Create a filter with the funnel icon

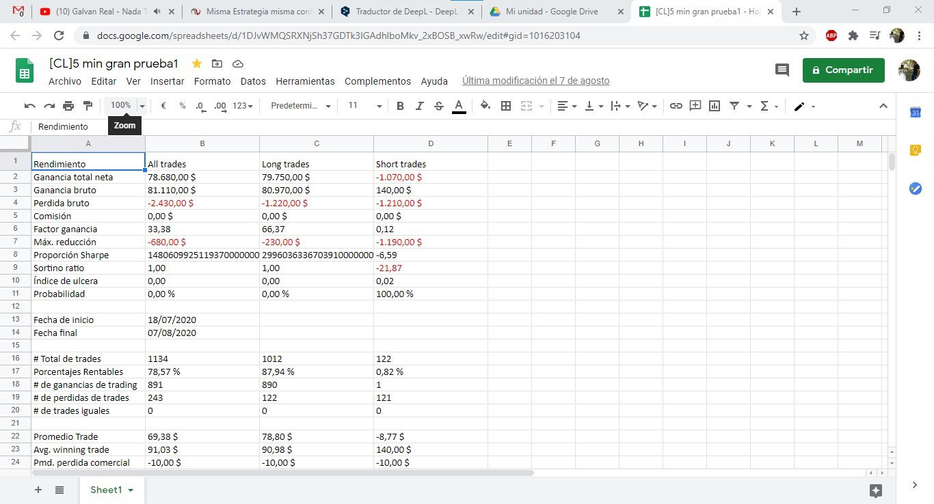pos(734,106)
